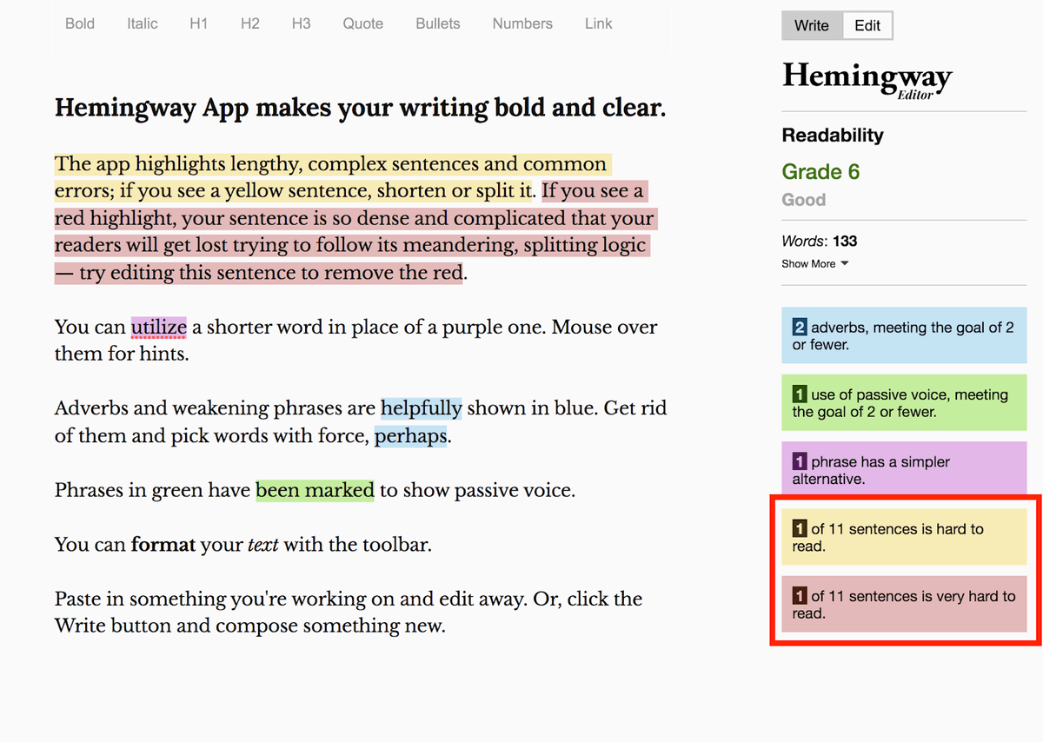Screen dimensions: 1043x742
Task: Switch to the Edit tab
Action: (x=867, y=25)
